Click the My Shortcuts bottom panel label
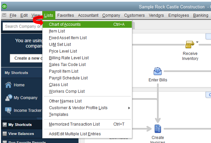The width and height of the screenshot is (211, 143). (20, 125)
